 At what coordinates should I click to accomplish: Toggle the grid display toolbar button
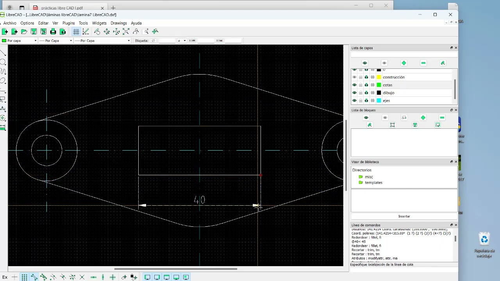[x=76, y=32]
